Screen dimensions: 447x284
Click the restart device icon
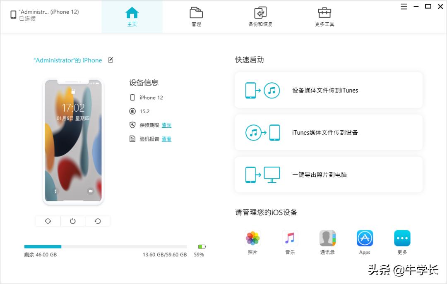pyautogui.click(x=97, y=221)
